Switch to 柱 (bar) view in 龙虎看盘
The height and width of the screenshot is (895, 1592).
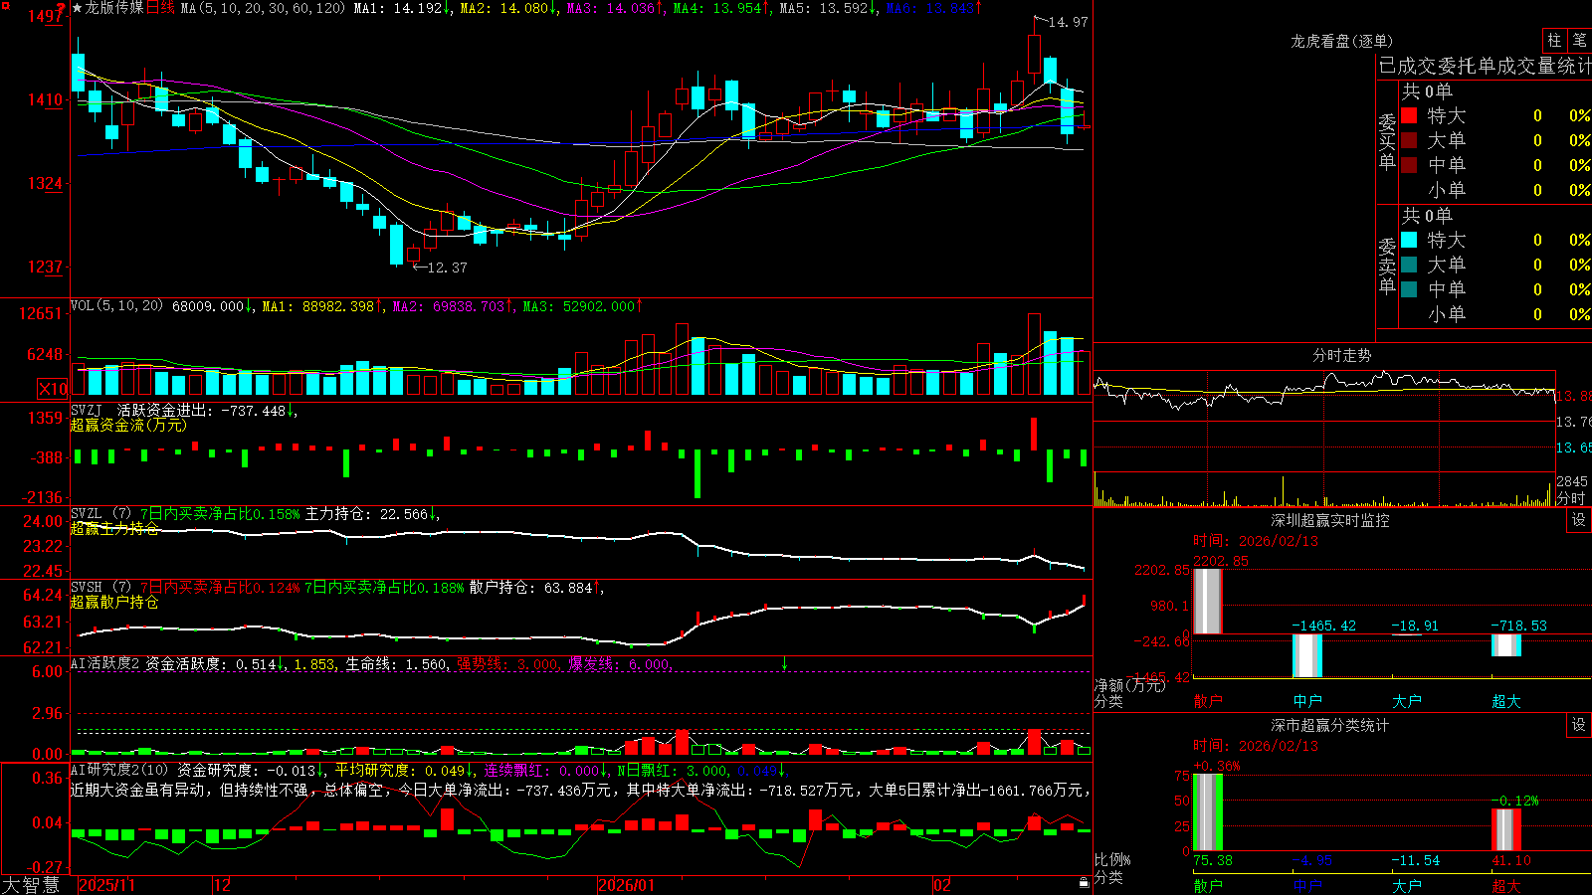tap(1554, 40)
